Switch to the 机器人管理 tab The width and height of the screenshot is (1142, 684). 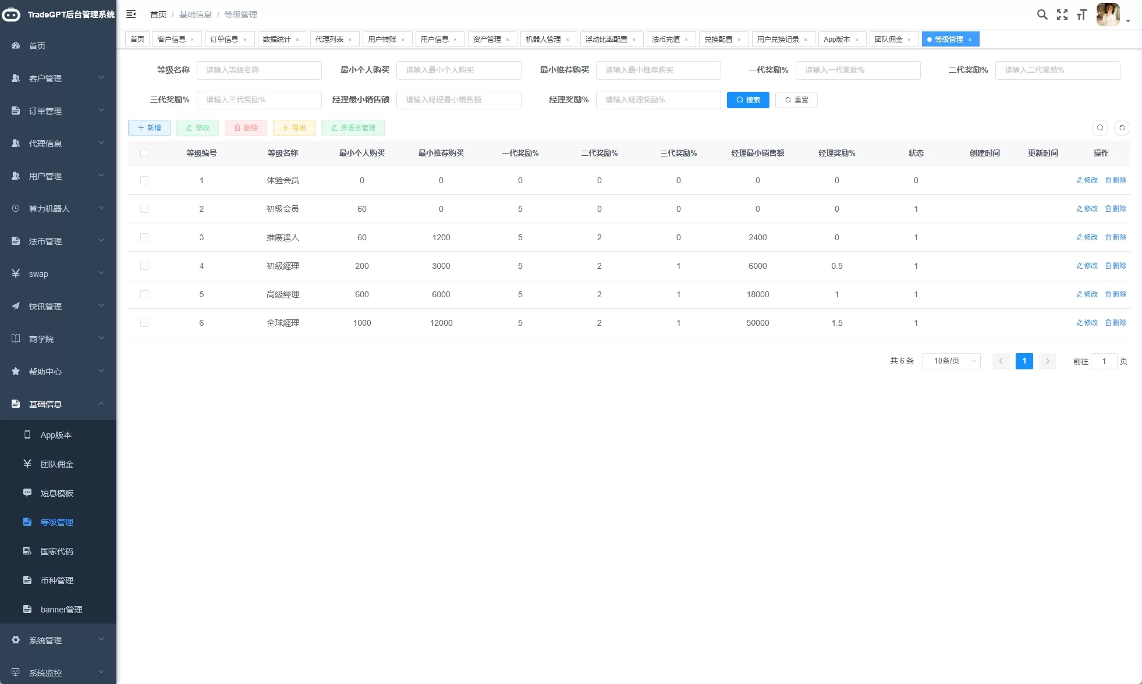click(x=544, y=39)
